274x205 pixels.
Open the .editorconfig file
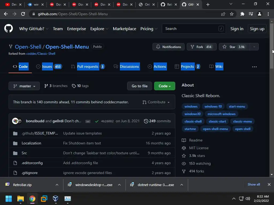32,163
